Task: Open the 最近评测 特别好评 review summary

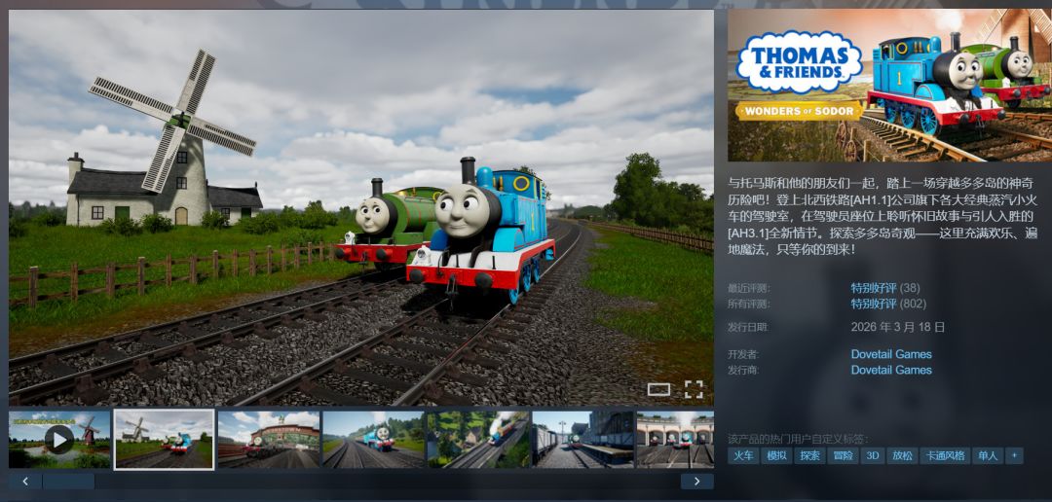Action: [874, 288]
